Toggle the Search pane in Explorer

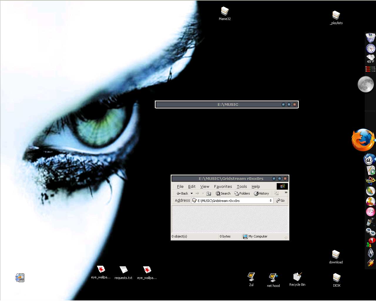coord(223,193)
